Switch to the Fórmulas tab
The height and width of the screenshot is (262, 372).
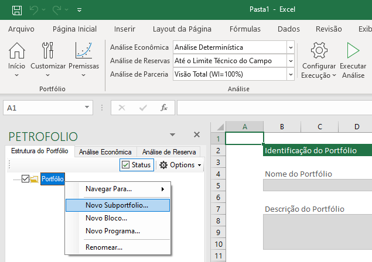click(x=245, y=29)
